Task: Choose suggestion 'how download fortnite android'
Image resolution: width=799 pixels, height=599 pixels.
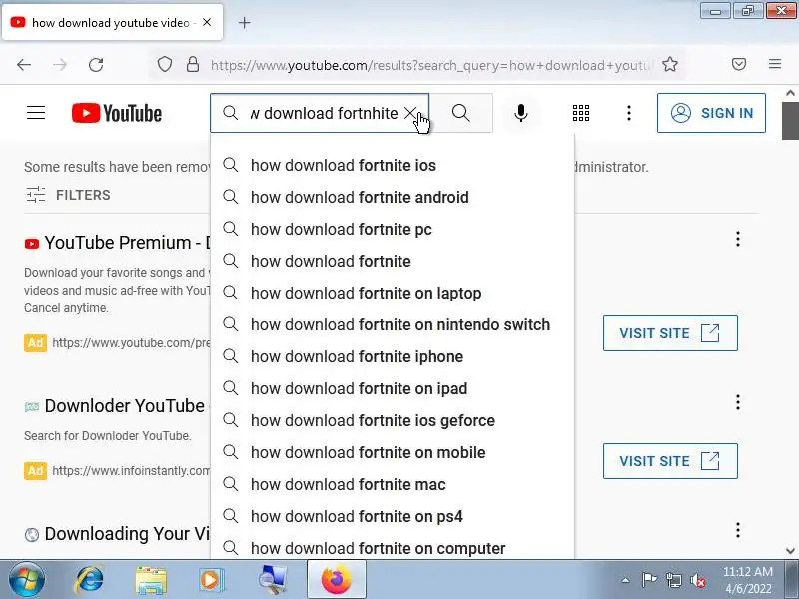Action: 393,197
